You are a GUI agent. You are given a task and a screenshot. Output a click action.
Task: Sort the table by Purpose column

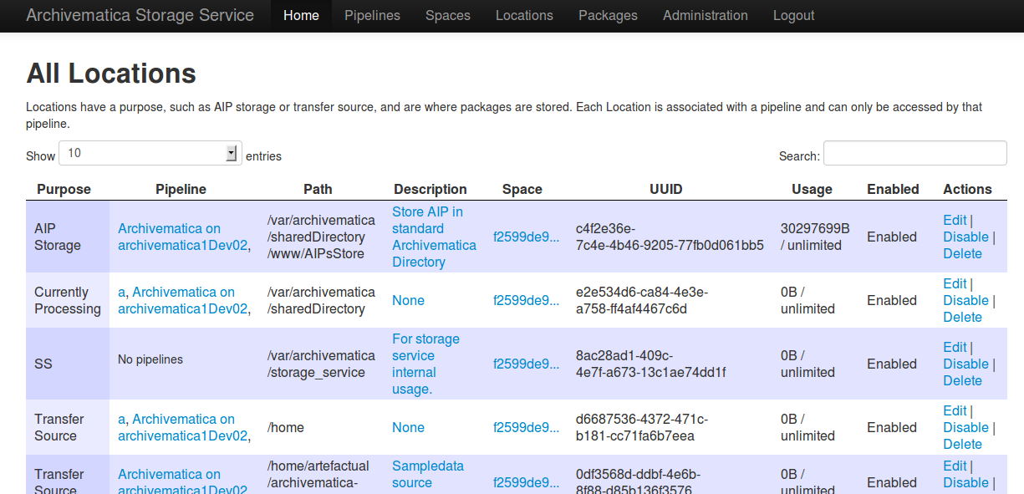pos(64,190)
